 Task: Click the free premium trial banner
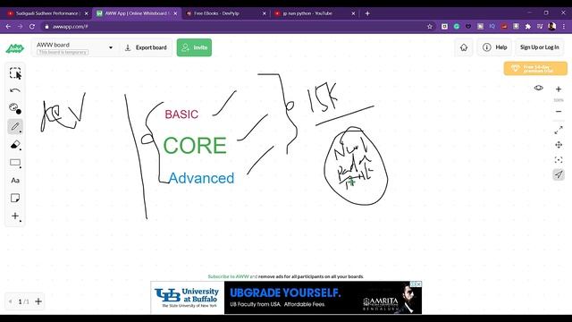[x=535, y=69]
